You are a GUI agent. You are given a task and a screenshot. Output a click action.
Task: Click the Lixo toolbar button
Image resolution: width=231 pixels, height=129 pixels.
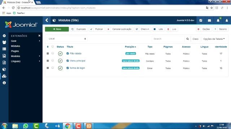tap(172, 29)
